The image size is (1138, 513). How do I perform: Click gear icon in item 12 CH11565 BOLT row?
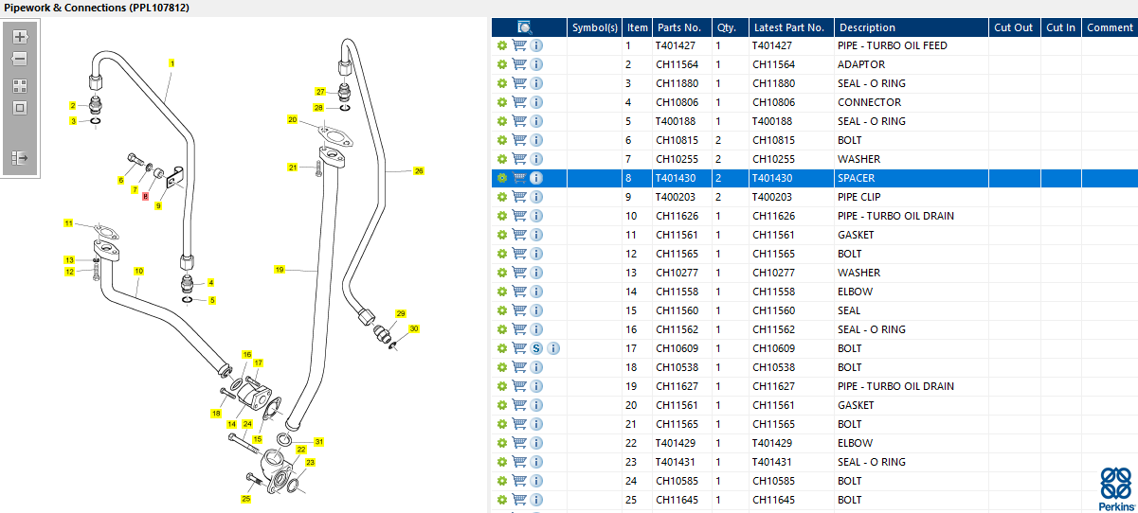502,254
